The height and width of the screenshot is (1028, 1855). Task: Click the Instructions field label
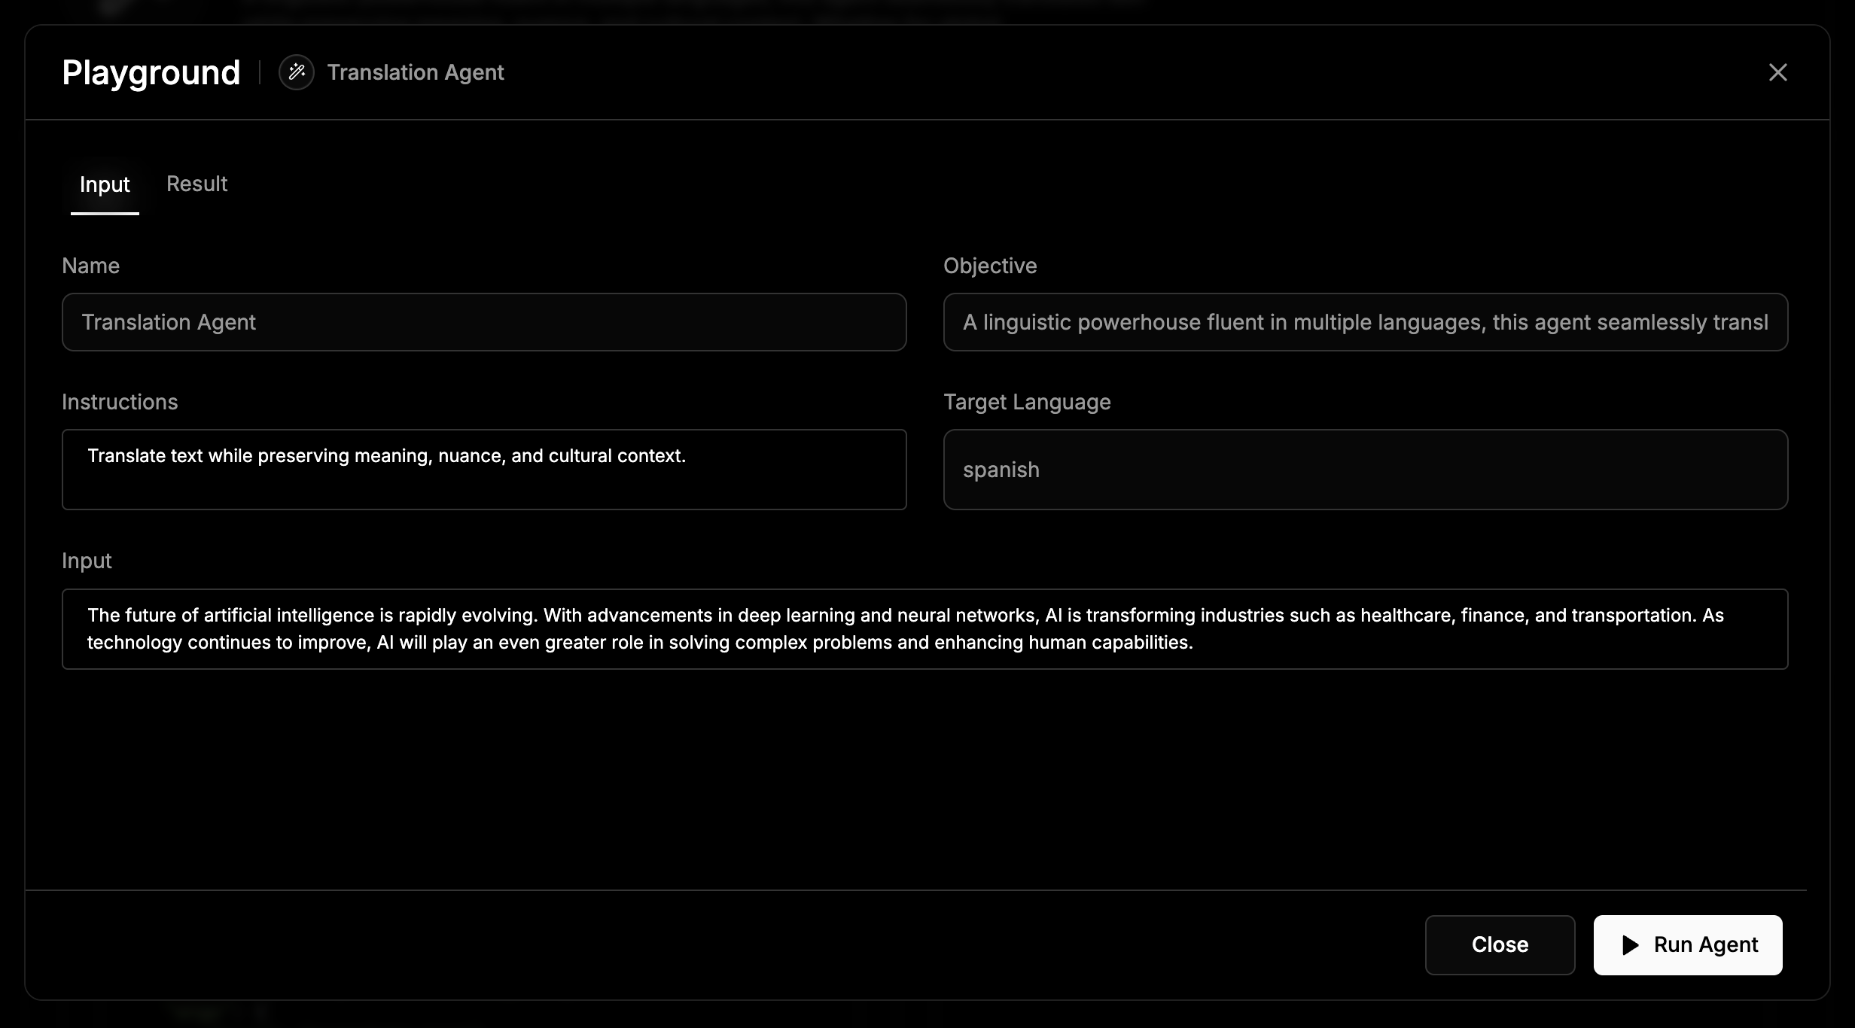120,402
